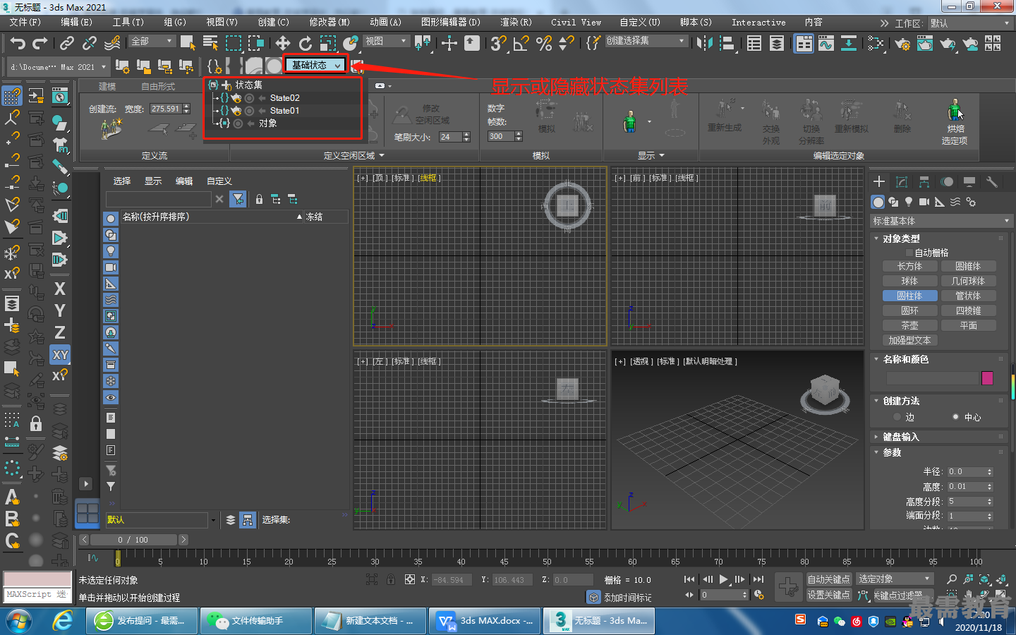
Task: Activate the Select Object tool
Action: click(x=188, y=43)
